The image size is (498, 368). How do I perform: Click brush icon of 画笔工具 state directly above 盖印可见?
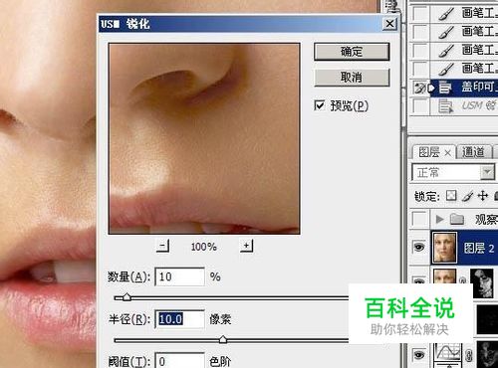(x=446, y=69)
